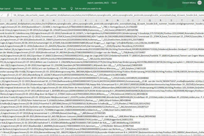Image resolution: width=204 pixels, height=136 pixels.
Task: Click the row with KION Kinderopvang Winssen
Action: tap(102, 91)
